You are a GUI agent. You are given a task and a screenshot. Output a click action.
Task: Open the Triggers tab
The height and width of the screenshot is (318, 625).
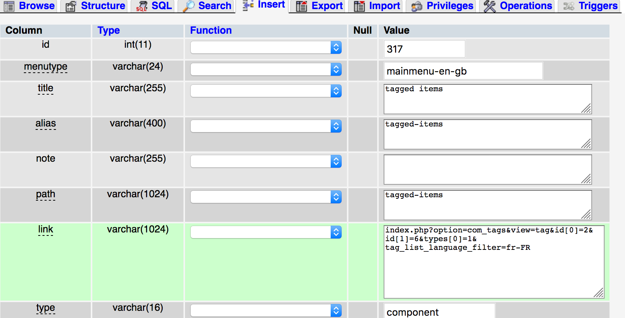(x=598, y=6)
